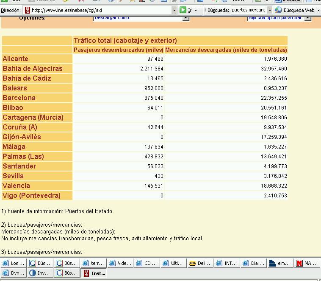Image resolution: width=321 pixels, height=281 pixels.
Task: Click the Valencia row label
Action: [x=16, y=185]
